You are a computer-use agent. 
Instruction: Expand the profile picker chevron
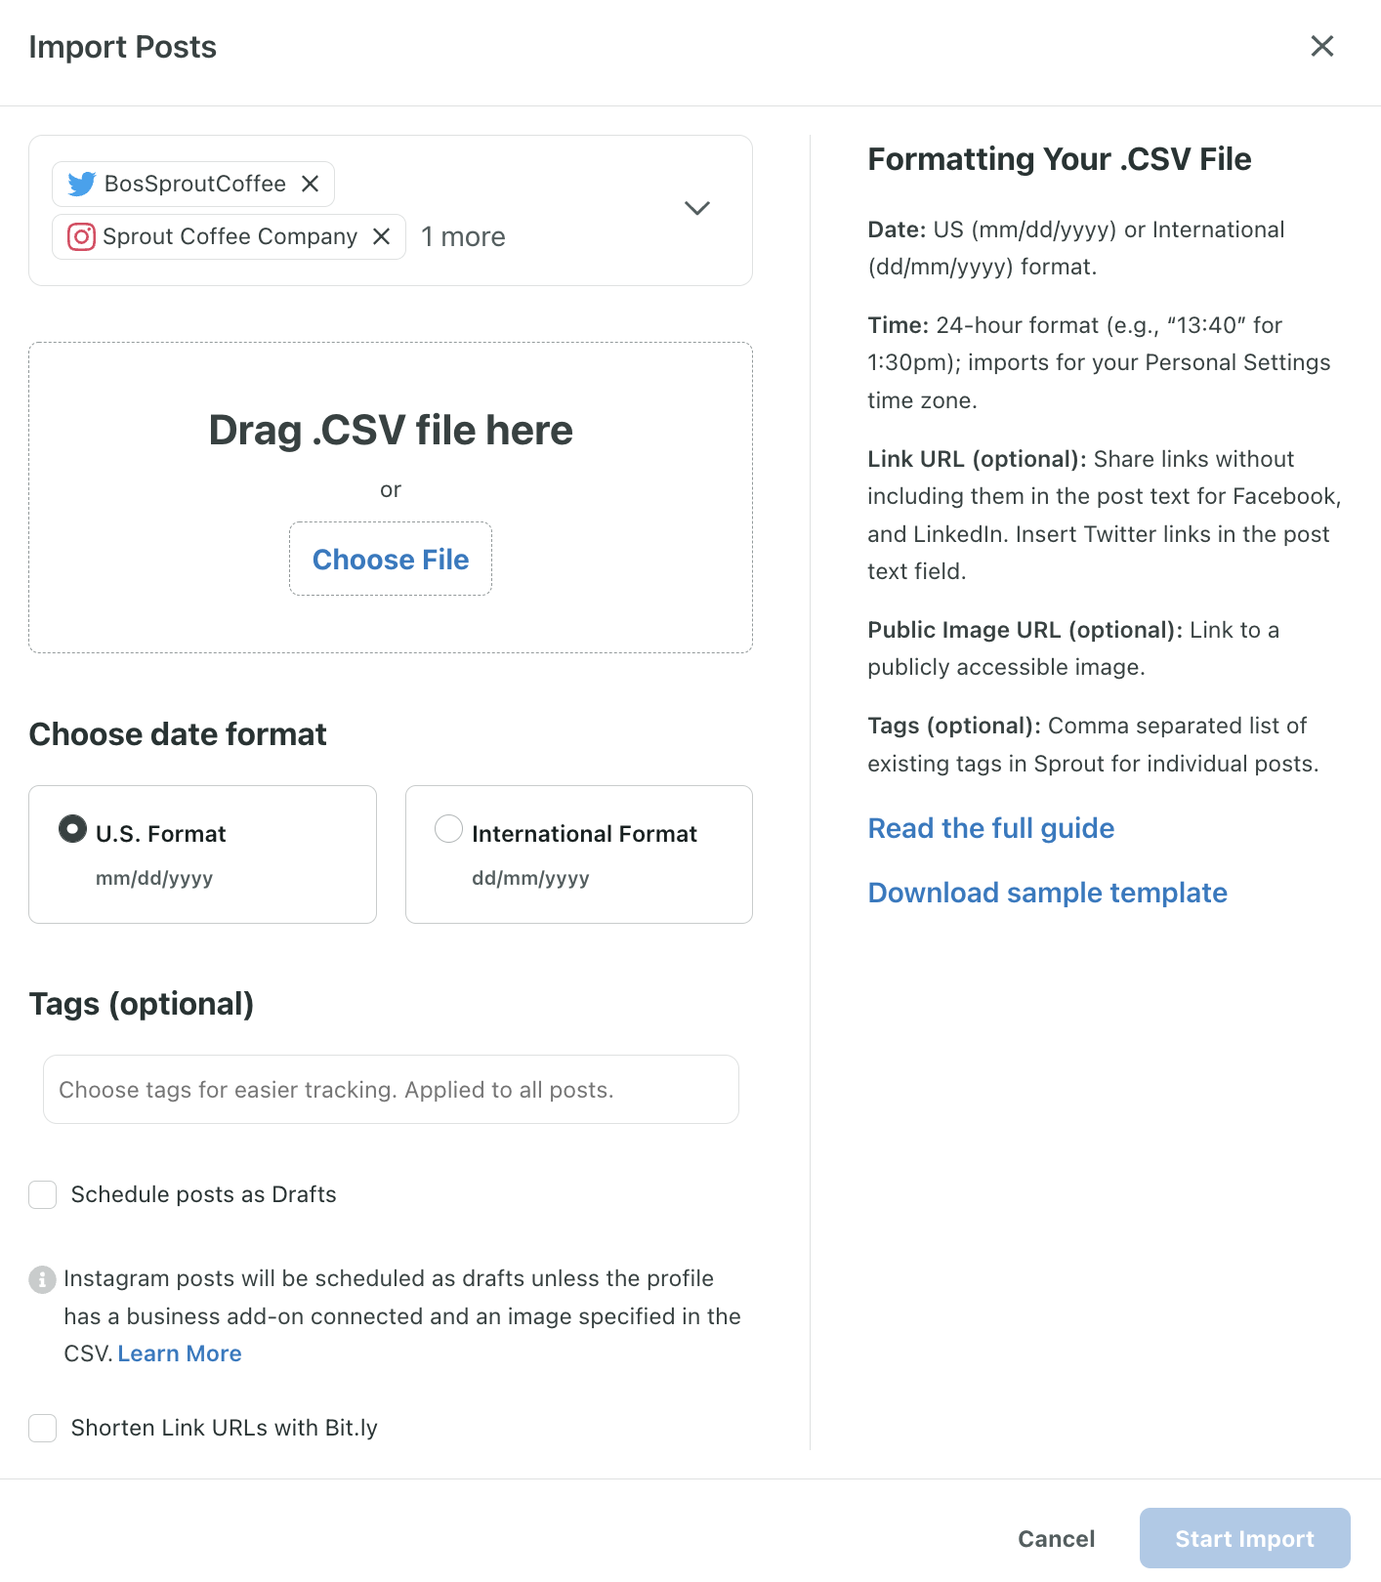696,208
